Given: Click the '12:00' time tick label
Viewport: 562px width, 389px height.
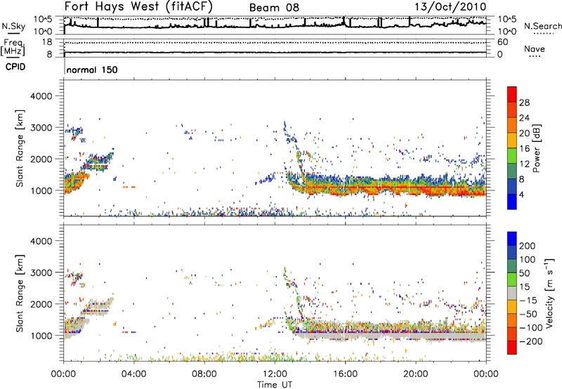Looking at the screenshot, I should (x=275, y=374).
